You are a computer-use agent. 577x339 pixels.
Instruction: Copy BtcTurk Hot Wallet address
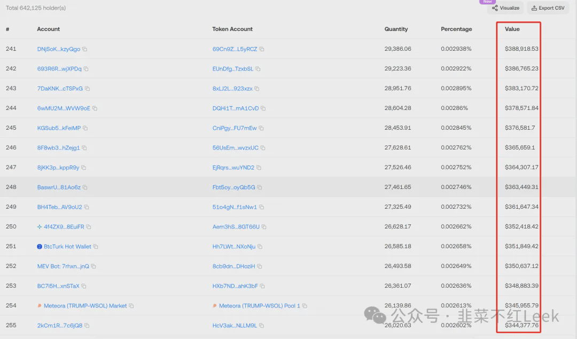click(x=96, y=246)
